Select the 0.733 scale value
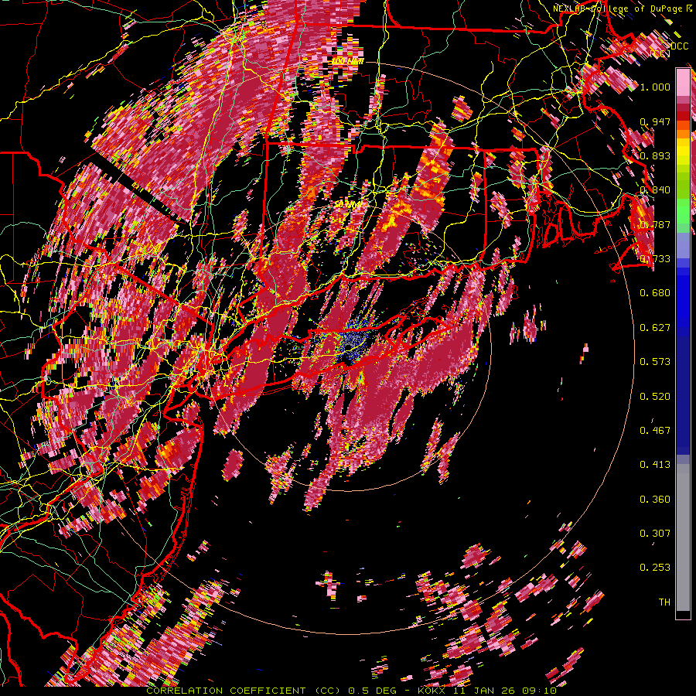 coord(655,258)
